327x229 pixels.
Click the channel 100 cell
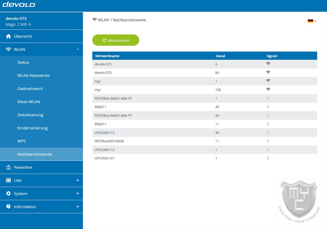point(218,90)
